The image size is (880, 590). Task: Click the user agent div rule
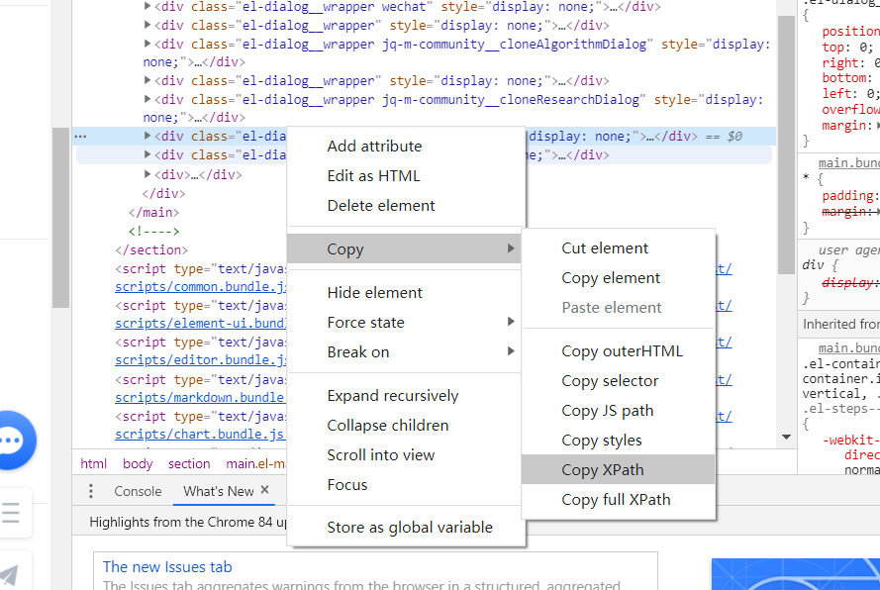(820, 265)
